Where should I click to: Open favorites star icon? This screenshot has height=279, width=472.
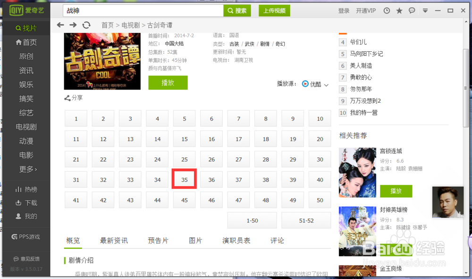coord(399,10)
